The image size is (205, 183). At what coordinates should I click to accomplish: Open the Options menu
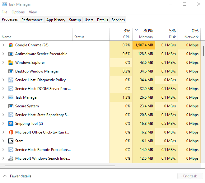pyautogui.click(x=18, y=12)
